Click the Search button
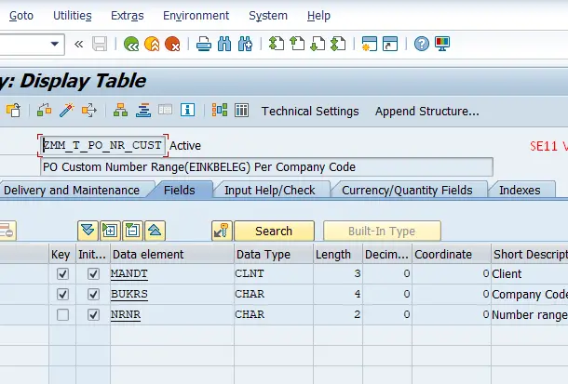Viewport: 568px width, 384px height. (x=274, y=231)
